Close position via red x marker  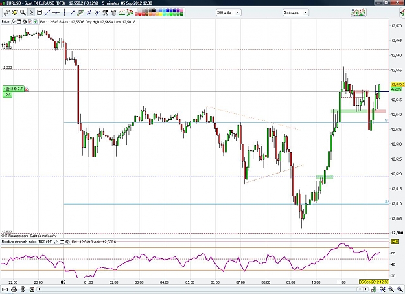27,89
